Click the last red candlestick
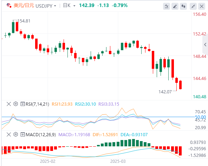 [180, 85]
